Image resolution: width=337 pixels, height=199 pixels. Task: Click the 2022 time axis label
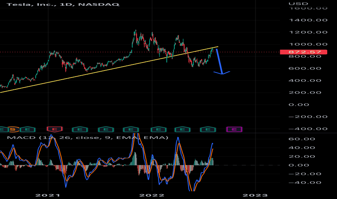(x=152, y=195)
